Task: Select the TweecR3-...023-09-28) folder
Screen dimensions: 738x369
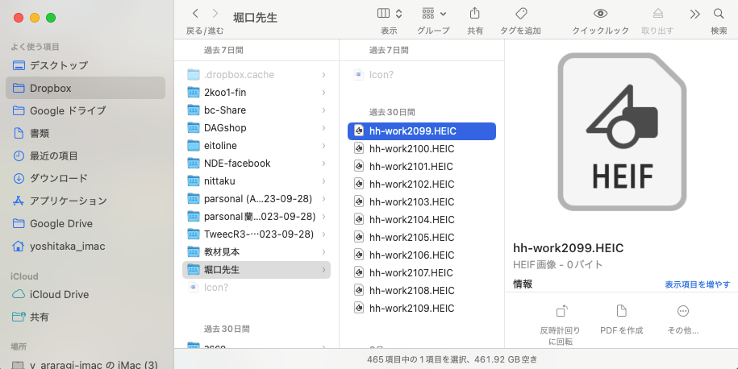Action: point(256,234)
